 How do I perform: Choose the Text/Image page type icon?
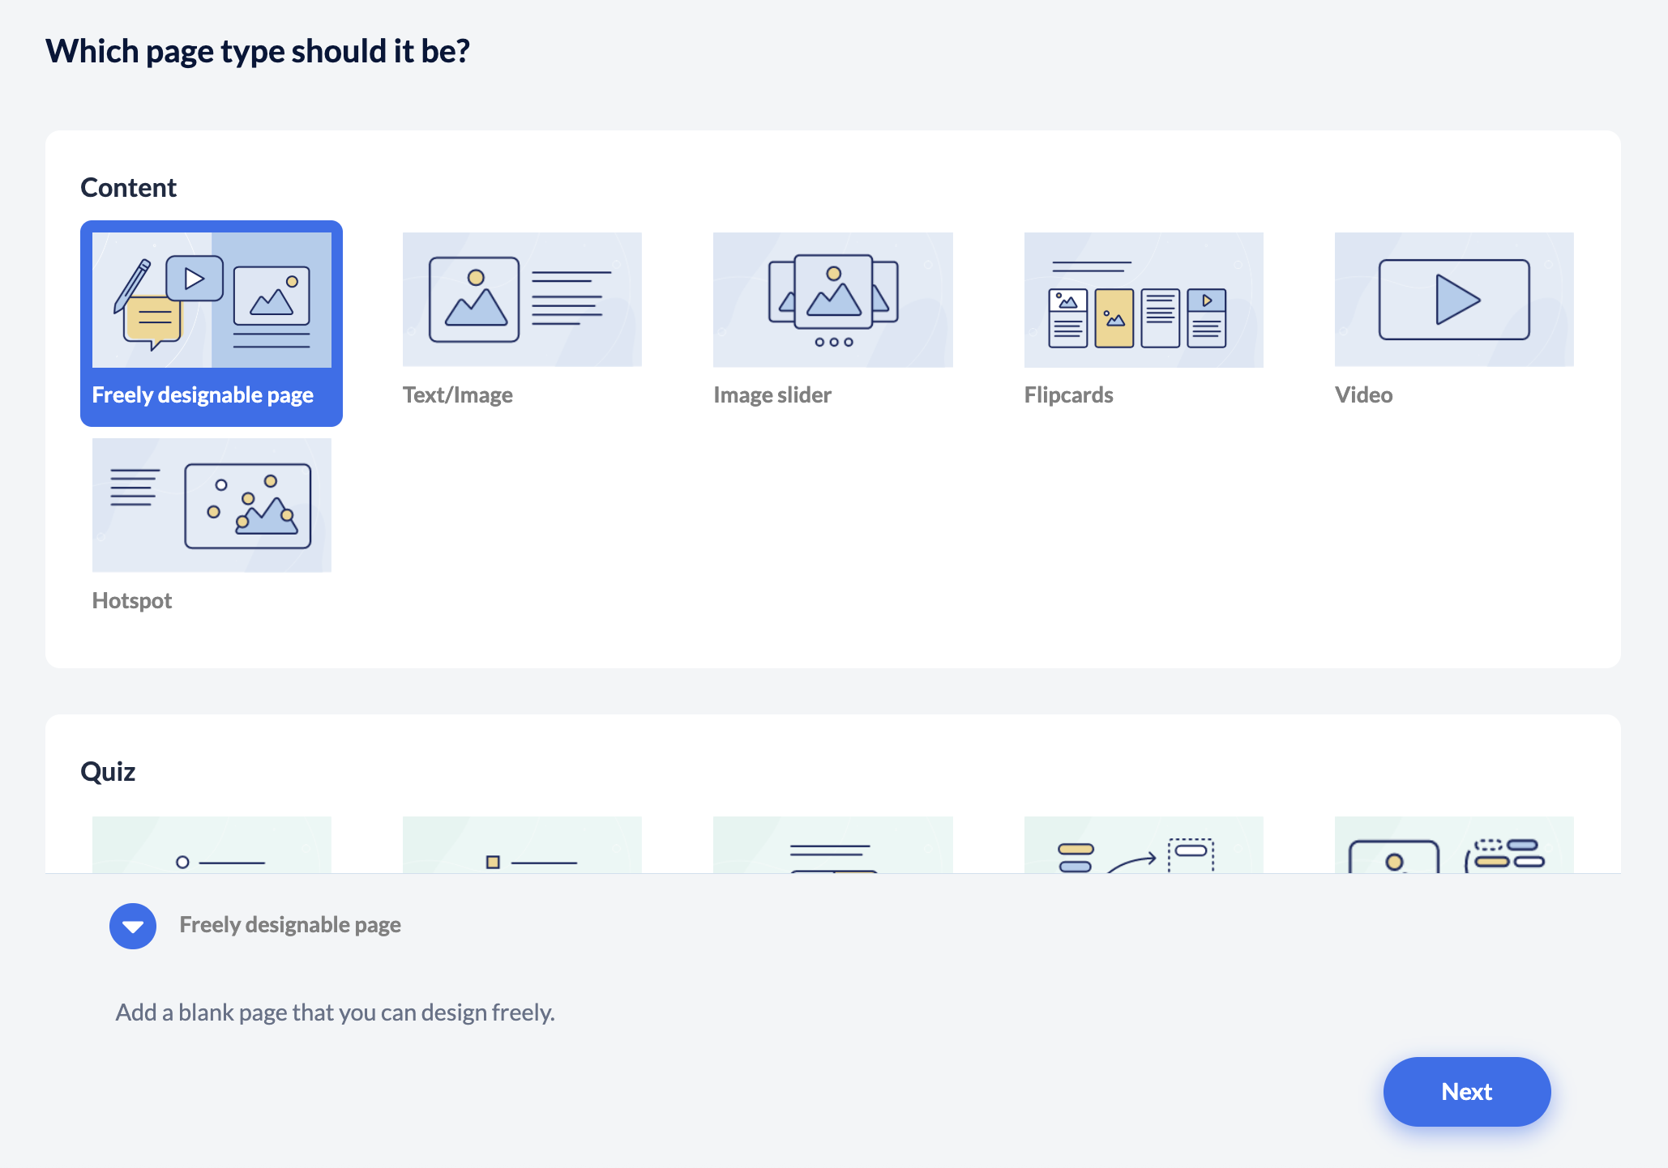[522, 300]
